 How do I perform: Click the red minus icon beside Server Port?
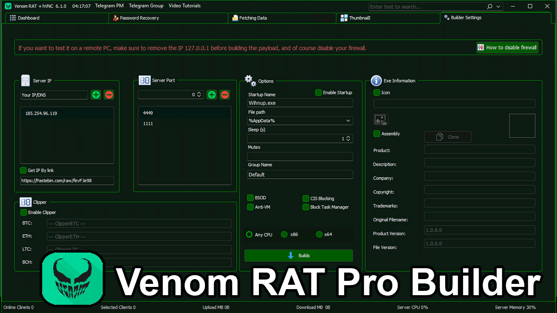tap(225, 94)
